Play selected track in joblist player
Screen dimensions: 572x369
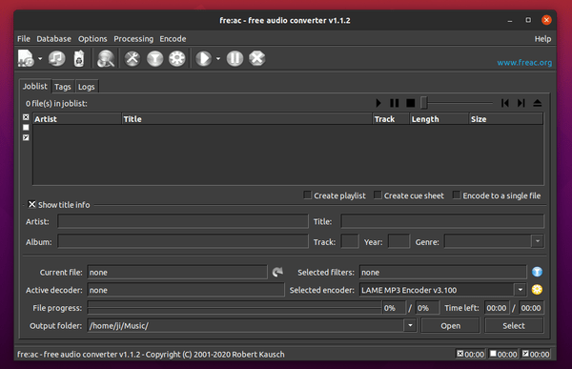coord(378,103)
